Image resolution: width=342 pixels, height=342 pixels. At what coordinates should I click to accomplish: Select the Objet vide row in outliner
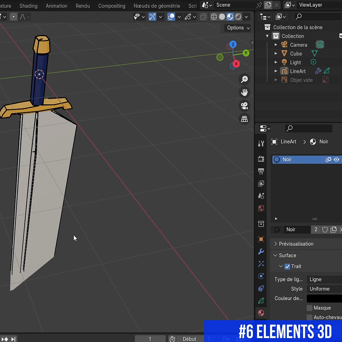pos(301,80)
